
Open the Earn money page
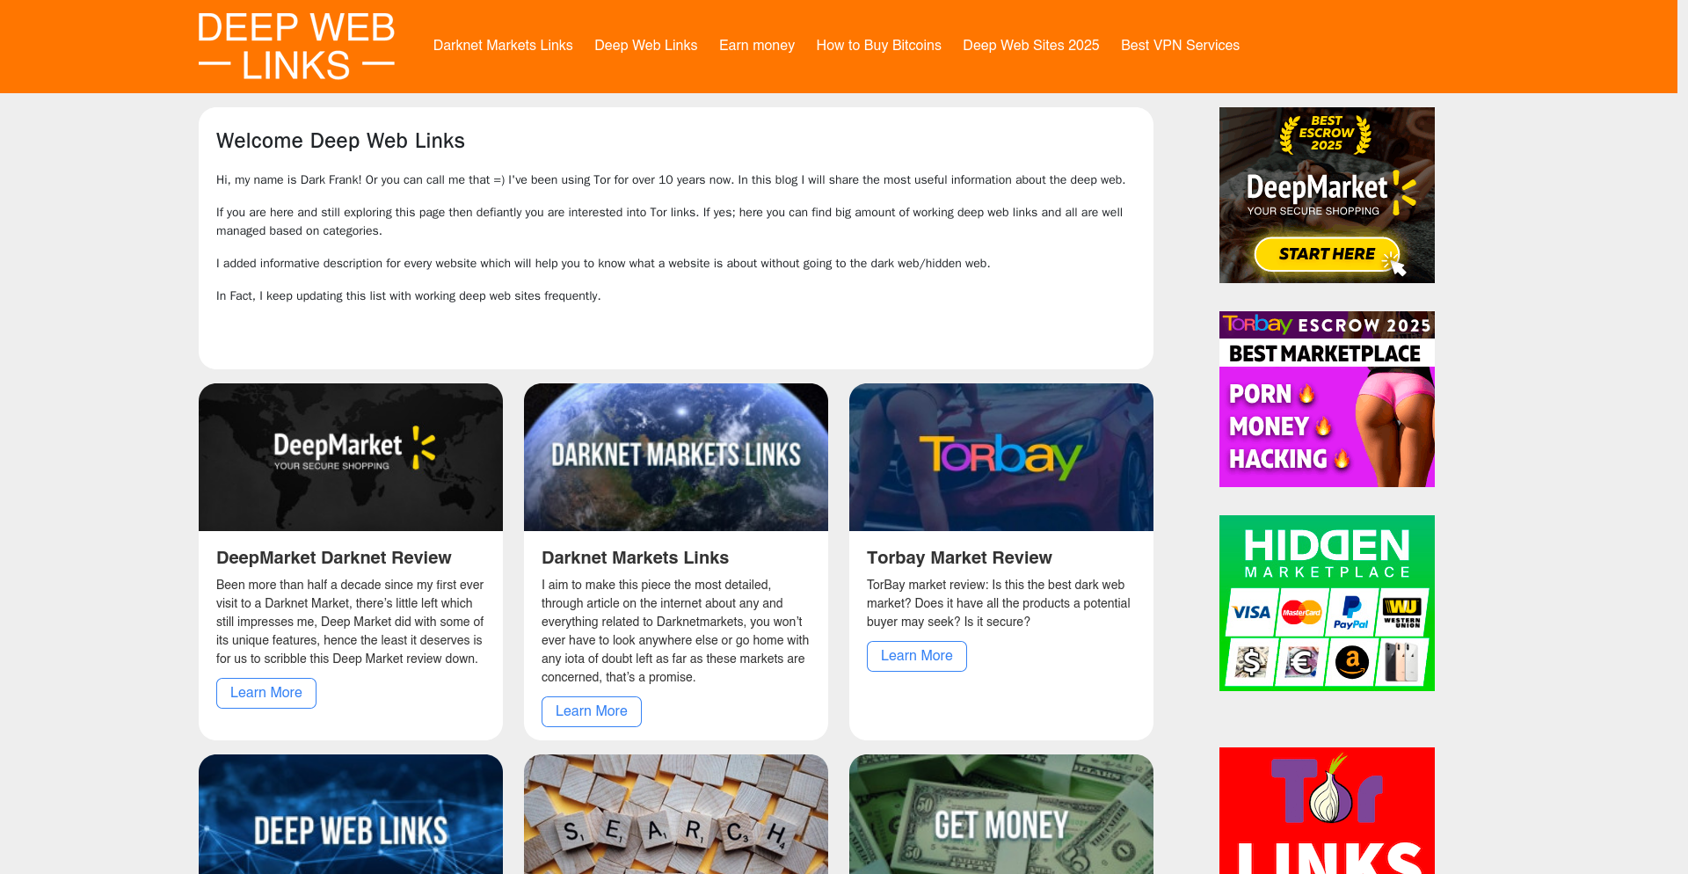[x=756, y=46]
